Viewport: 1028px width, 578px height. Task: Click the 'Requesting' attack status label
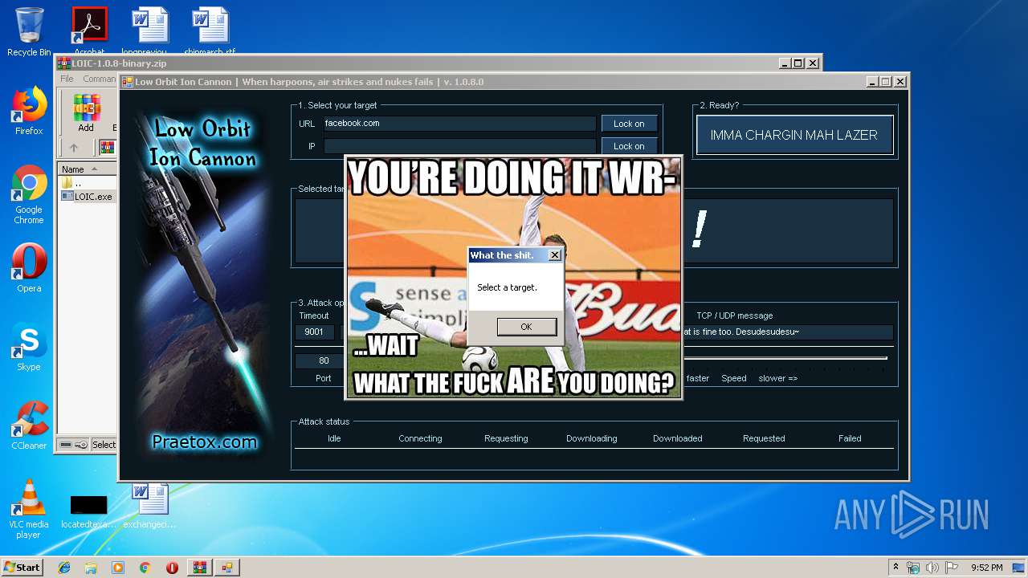[506, 438]
